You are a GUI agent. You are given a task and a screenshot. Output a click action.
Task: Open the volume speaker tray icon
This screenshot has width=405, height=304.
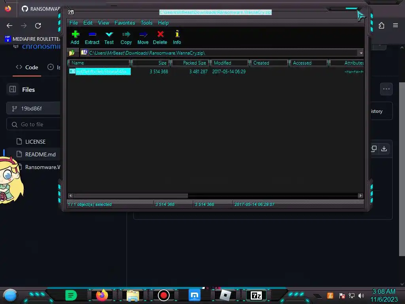pyautogui.click(x=361, y=295)
